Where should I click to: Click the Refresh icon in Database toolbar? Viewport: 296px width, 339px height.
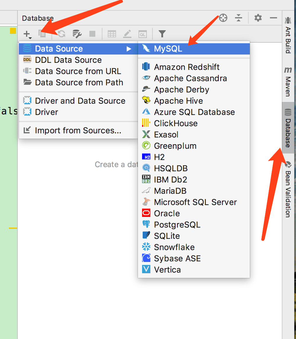point(61,34)
